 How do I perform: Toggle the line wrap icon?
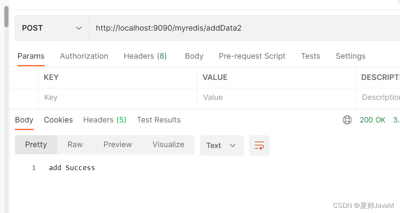(259, 145)
